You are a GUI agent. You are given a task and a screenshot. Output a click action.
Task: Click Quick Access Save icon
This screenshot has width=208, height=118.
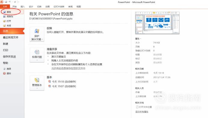[x=6, y=2]
